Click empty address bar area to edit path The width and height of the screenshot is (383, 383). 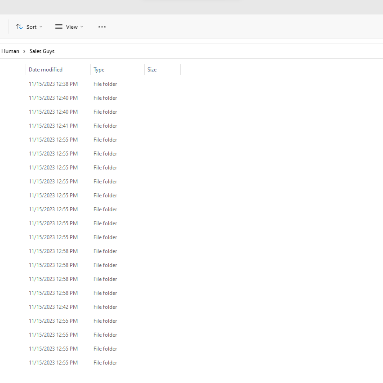[225, 51]
